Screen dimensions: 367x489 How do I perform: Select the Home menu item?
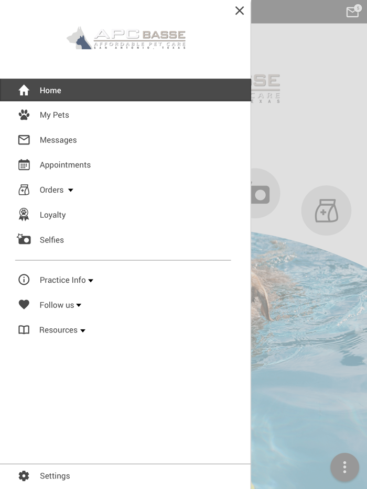pos(125,90)
